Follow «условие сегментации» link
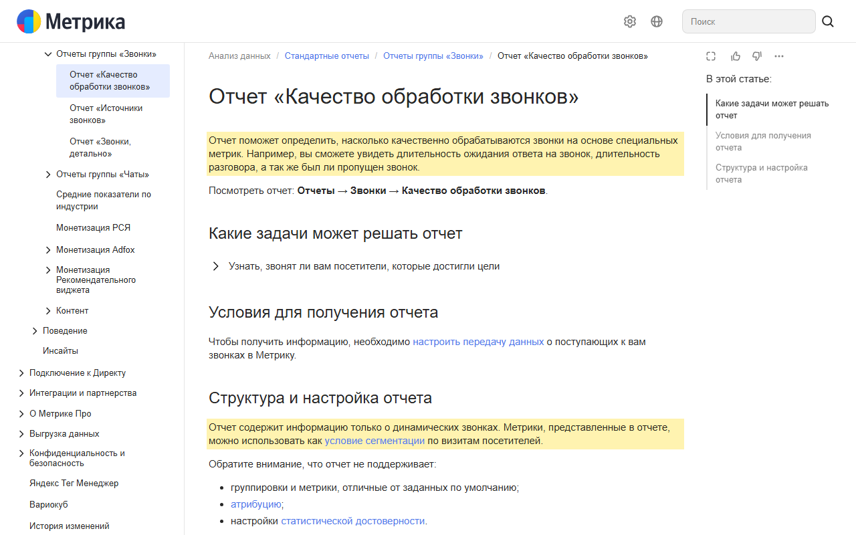This screenshot has width=856, height=535. coord(374,441)
